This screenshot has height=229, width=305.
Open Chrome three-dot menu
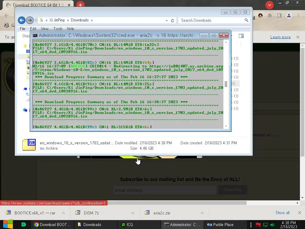click(298, 16)
